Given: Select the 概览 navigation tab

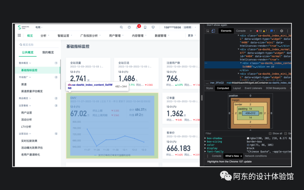Looking at the screenshot, I should click(30, 36).
